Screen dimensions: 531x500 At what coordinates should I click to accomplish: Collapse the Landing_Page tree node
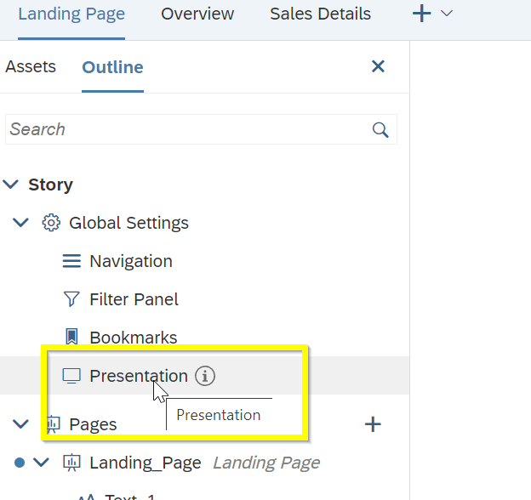pyautogui.click(x=42, y=463)
